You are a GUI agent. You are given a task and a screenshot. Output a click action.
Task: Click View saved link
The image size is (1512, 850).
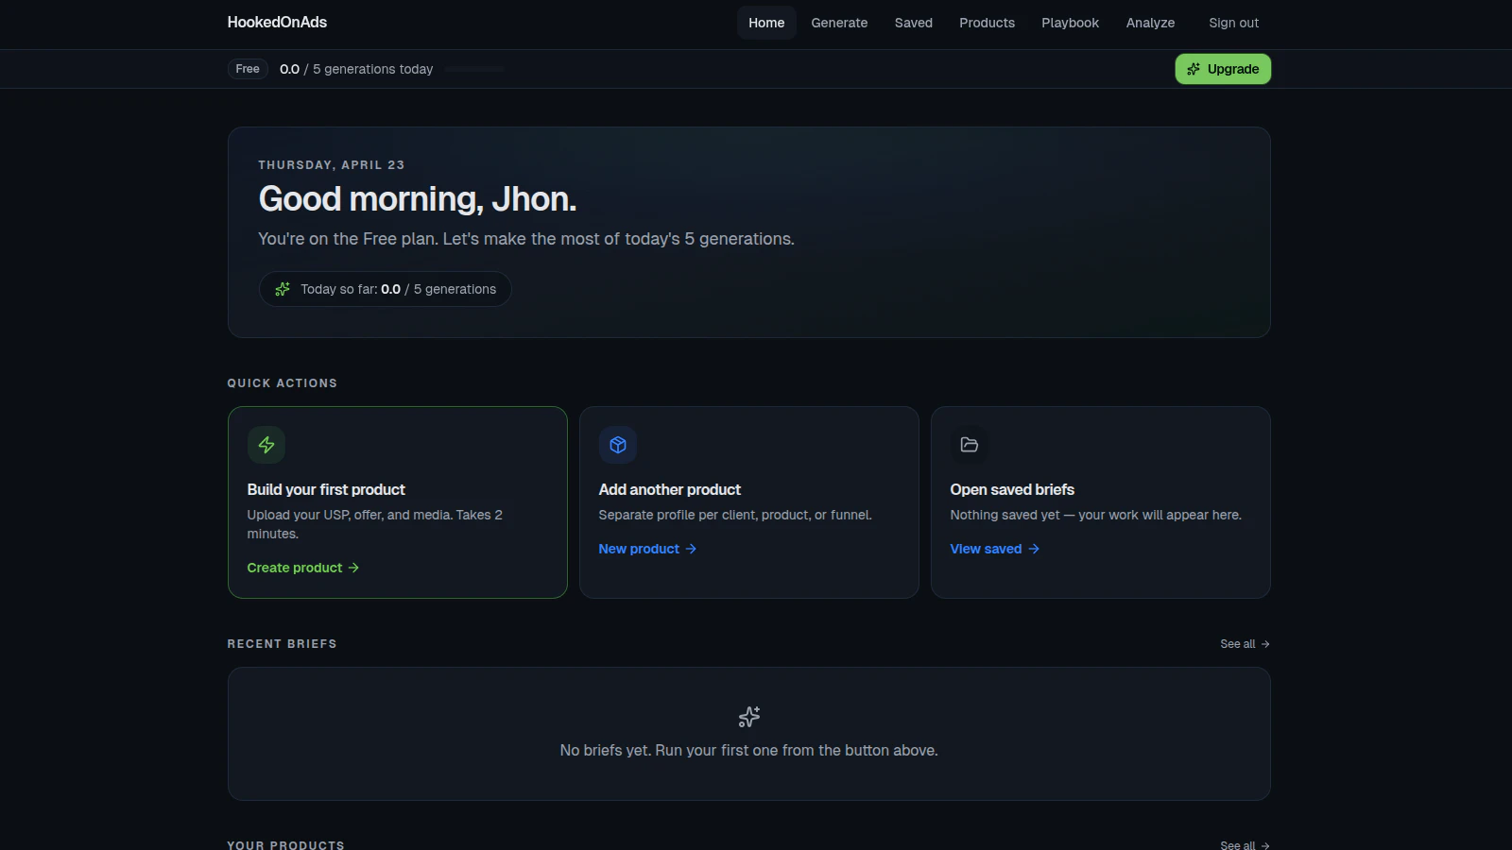tap(995, 549)
